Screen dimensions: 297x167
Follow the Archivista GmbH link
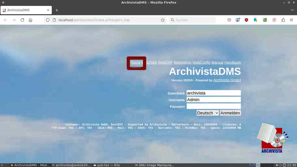pos(227,80)
